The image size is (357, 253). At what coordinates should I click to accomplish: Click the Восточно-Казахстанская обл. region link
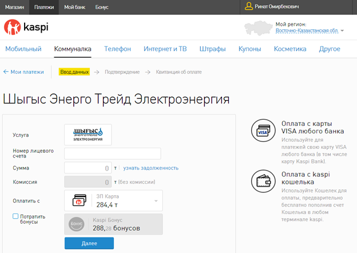307,30
